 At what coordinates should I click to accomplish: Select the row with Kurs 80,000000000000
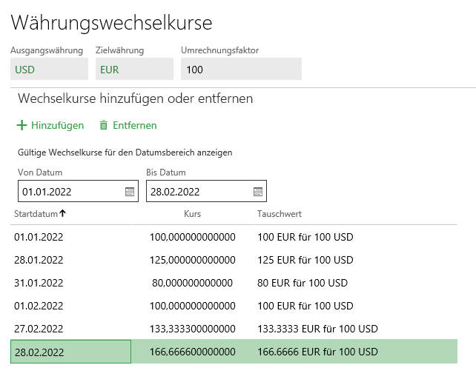tap(192, 283)
